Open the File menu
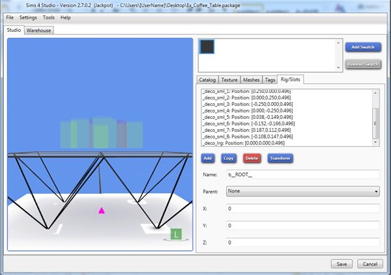Viewport: 391px width, 275px height. pyautogui.click(x=10, y=17)
